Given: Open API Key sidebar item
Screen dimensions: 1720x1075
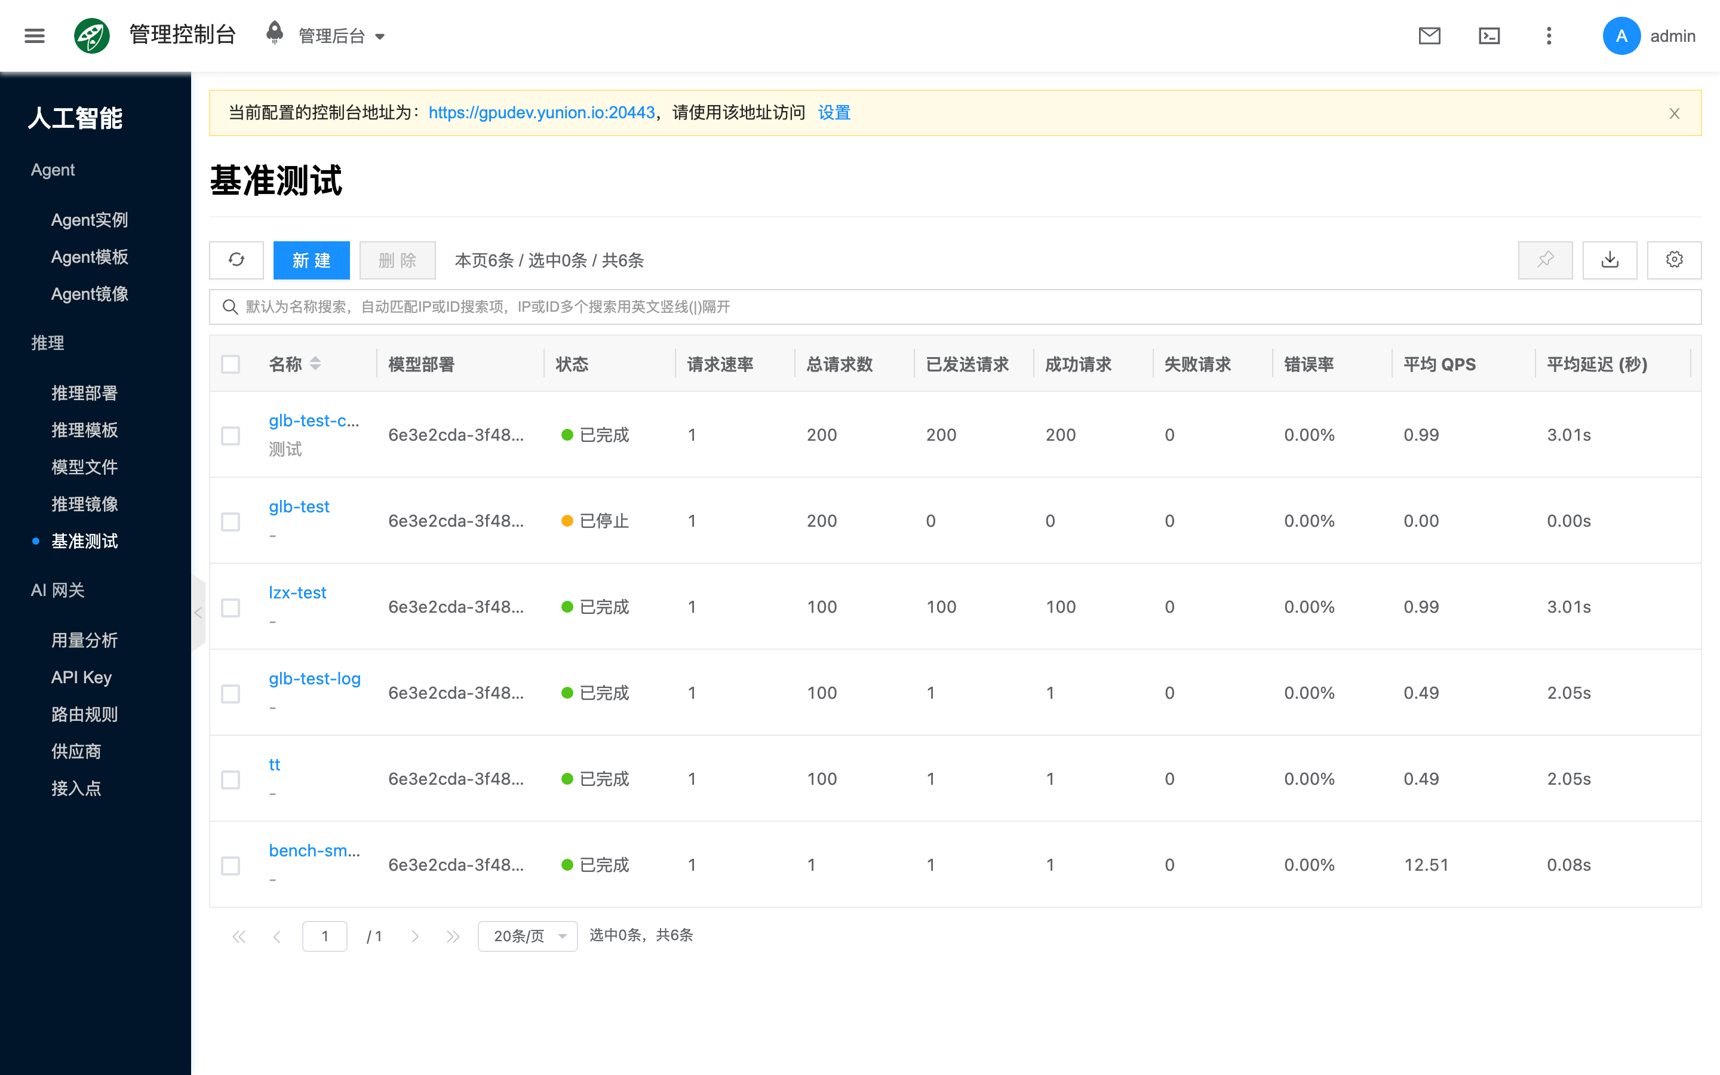Looking at the screenshot, I should click(81, 678).
